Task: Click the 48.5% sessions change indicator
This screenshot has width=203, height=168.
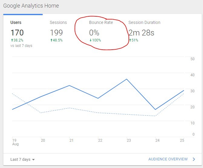Action: tap(57, 40)
